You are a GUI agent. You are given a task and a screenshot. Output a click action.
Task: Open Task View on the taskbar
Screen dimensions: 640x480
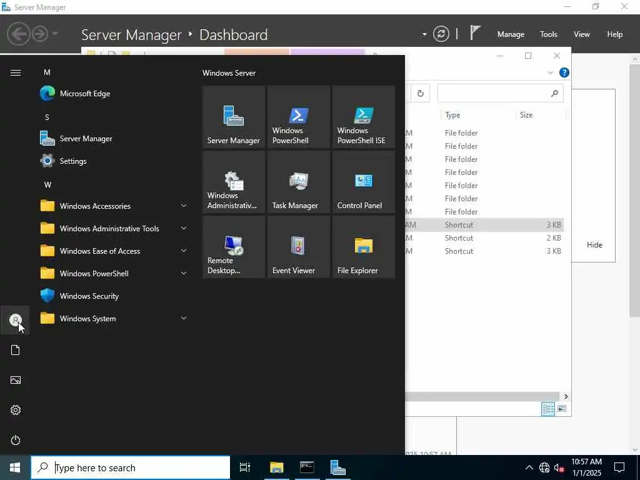[244, 467]
